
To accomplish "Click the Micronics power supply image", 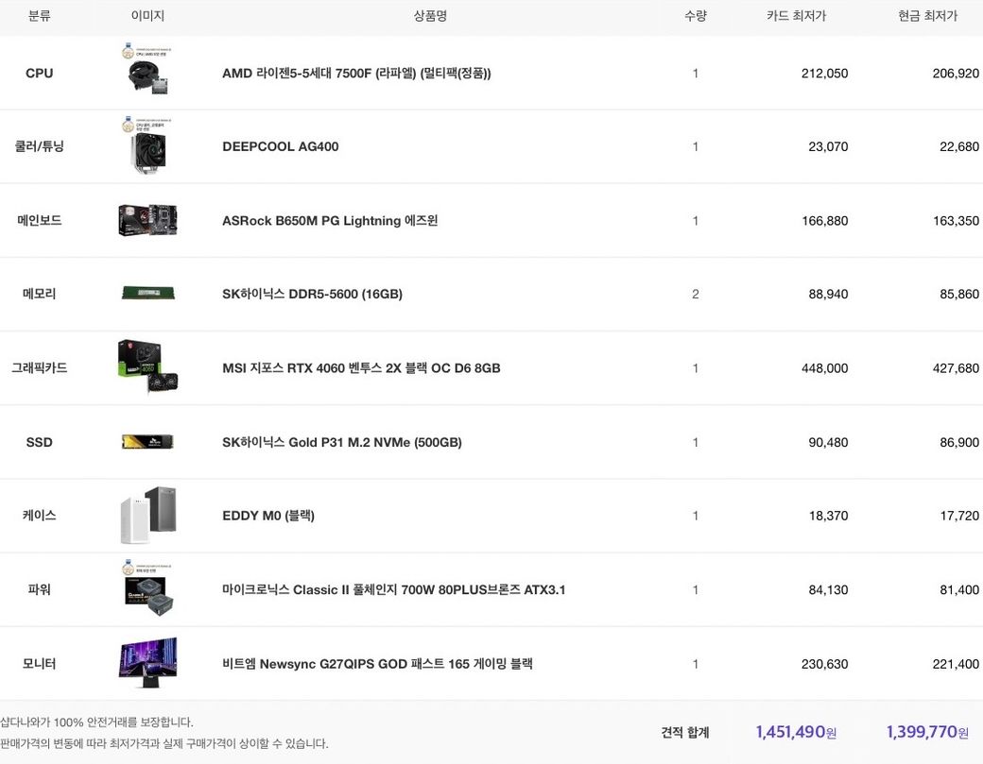I will [147, 589].
